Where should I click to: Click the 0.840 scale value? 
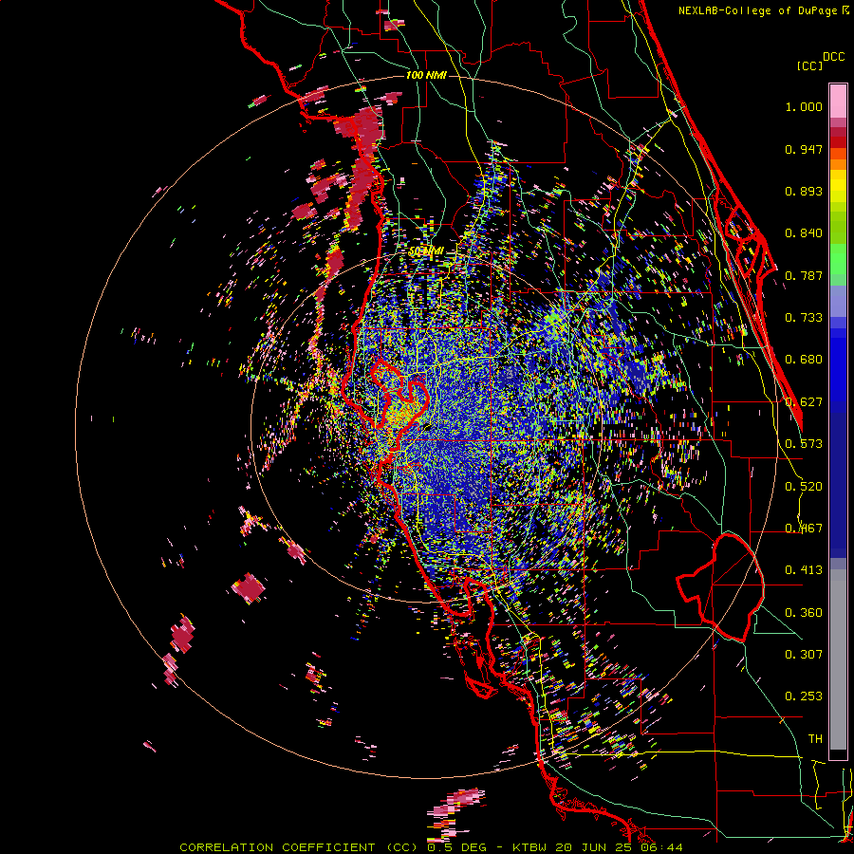(x=804, y=233)
